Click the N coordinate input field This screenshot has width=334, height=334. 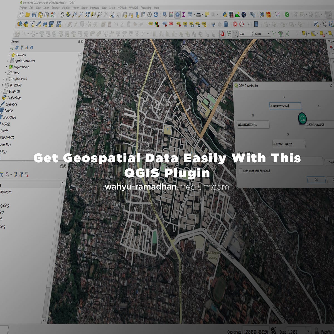coord(285,106)
